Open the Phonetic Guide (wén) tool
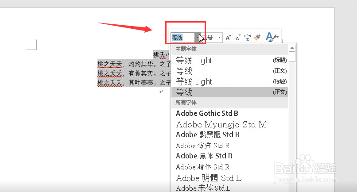Viewport: 357px width, 192px height. point(247,38)
